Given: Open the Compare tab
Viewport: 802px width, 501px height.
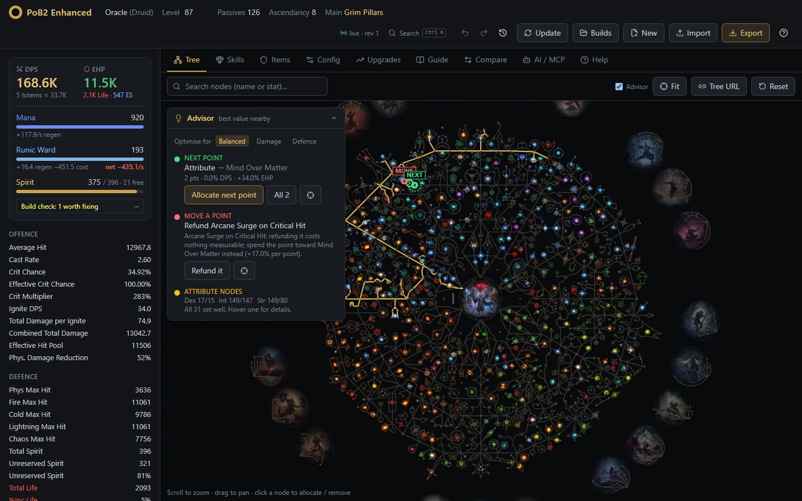Looking at the screenshot, I should tap(486, 60).
